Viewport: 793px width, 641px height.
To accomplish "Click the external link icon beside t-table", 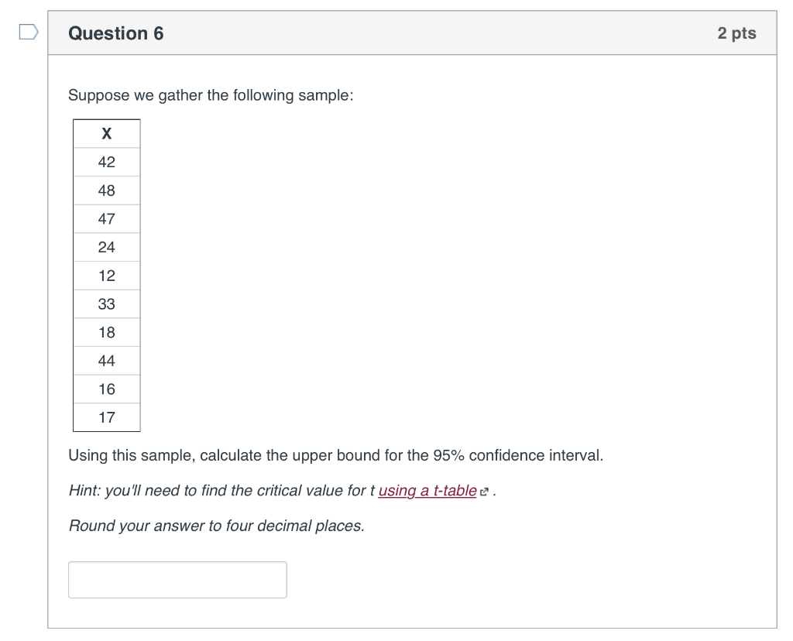I will click(x=484, y=490).
